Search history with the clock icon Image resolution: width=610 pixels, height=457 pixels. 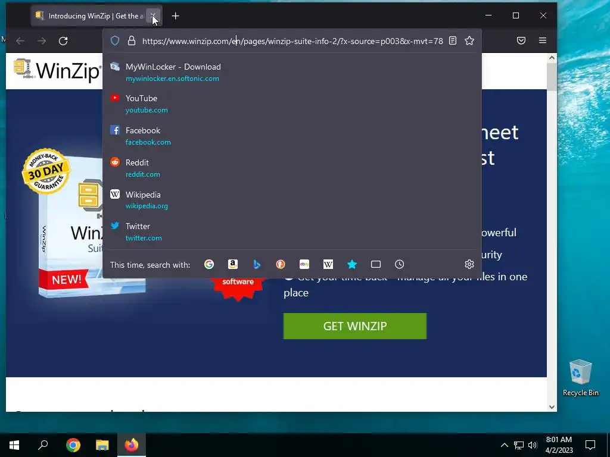coord(400,264)
